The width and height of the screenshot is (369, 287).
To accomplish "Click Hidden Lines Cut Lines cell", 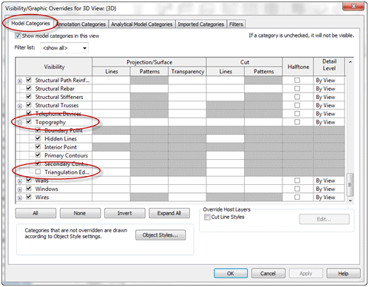I will 226,139.
